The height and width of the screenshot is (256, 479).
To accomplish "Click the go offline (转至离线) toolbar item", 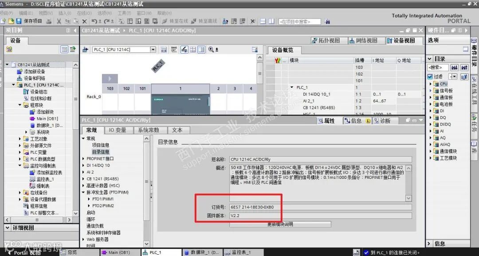I will click(x=204, y=21).
